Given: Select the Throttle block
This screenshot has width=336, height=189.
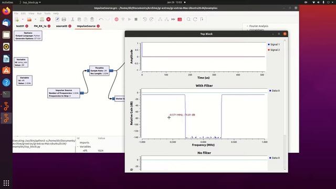Looking at the screenshot, I should (99, 70).
